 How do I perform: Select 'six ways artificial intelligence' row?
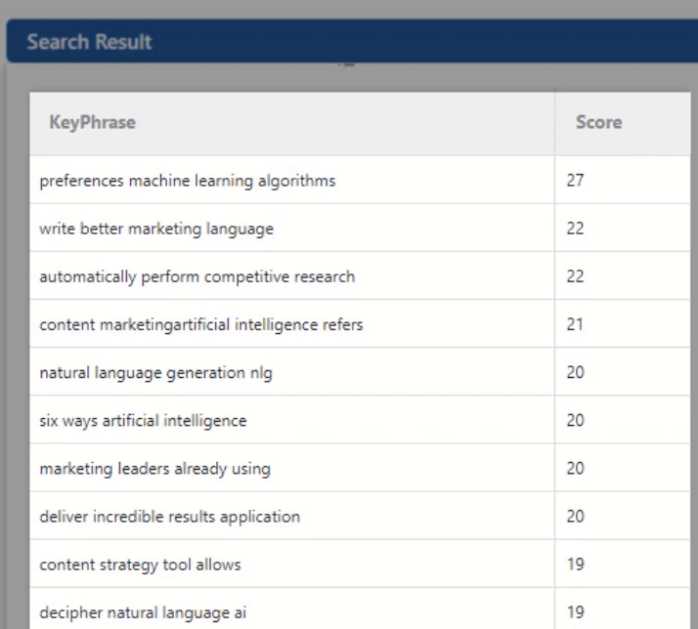(x=143, y=420)
